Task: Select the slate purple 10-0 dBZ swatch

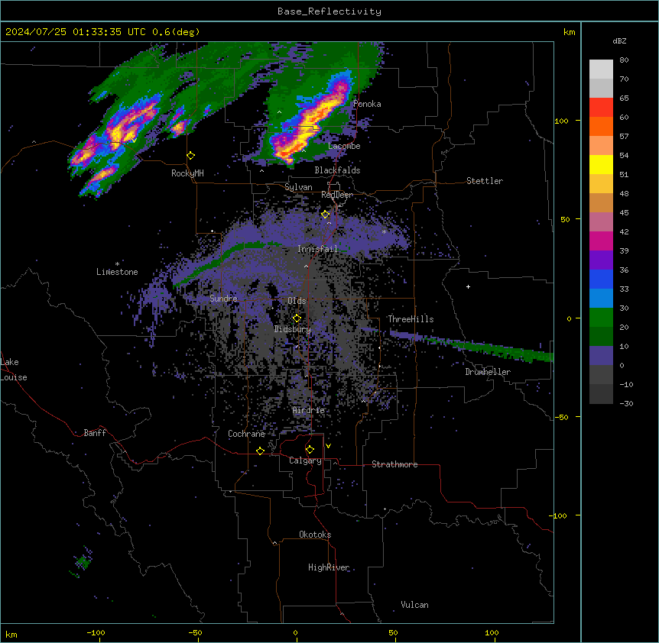Action: 601,356
